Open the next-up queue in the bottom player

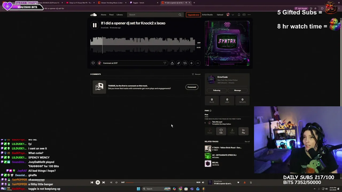tap(251, 182)
